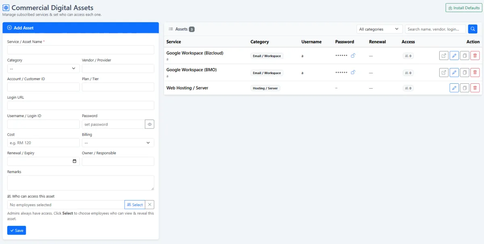The image size is (484, 244).
Task: Click the Renewal column header
Action: 377,41
